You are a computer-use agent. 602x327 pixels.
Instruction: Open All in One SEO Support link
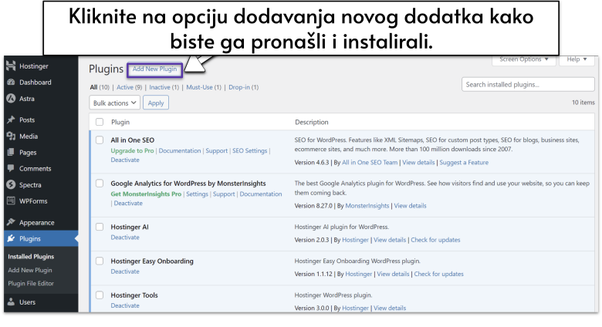[x=217, y=151]
